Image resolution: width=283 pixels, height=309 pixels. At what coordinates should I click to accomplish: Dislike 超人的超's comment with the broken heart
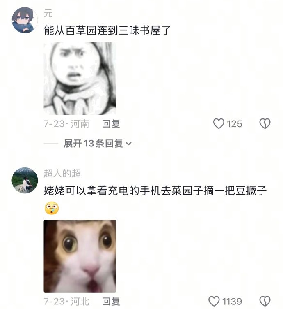265,301
